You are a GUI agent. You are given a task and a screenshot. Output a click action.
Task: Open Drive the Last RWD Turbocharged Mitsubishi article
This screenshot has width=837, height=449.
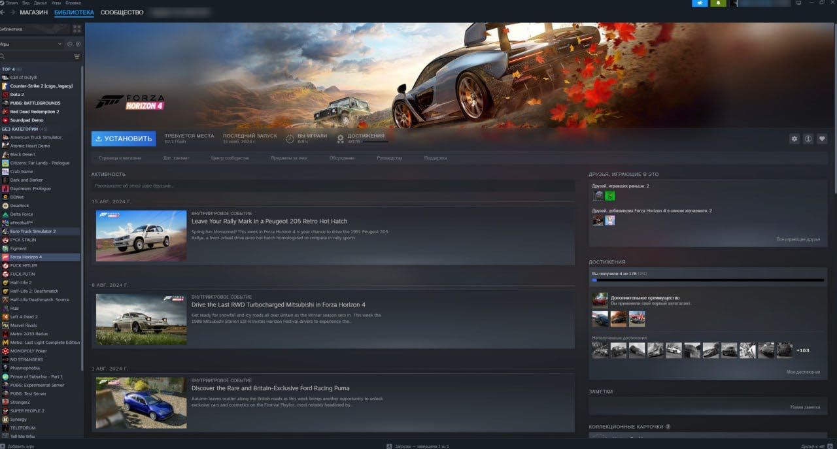pos(279,305)
